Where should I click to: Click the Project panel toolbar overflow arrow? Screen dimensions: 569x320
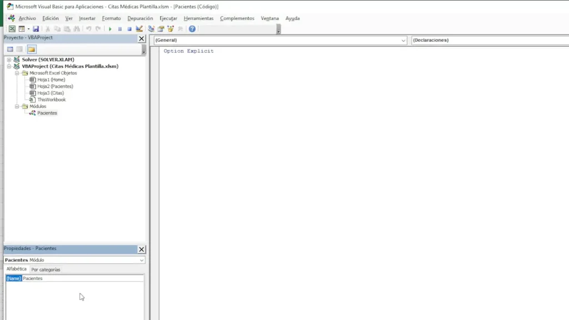[144, 49]
